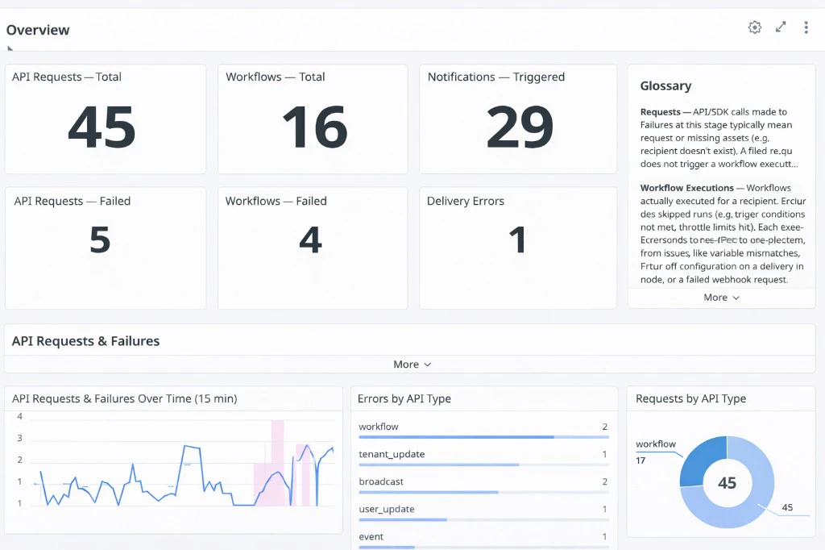Click the Delivery Errors card title

pos(466,202)
